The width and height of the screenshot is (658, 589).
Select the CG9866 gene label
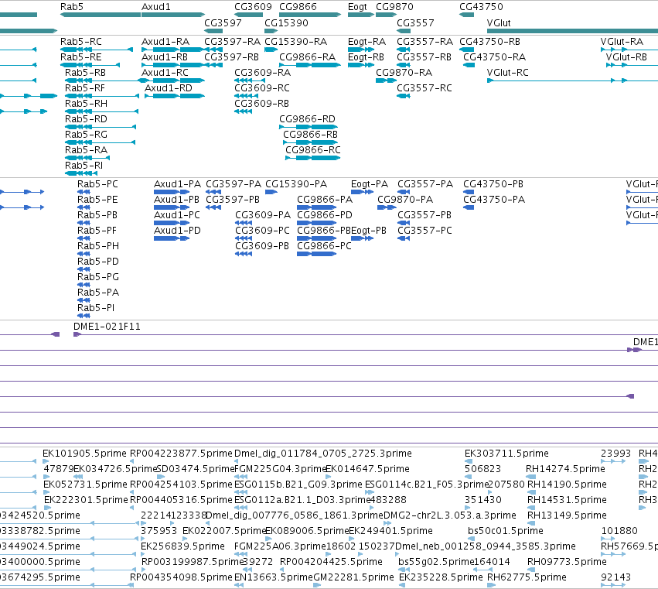click(x=298, y=7)
